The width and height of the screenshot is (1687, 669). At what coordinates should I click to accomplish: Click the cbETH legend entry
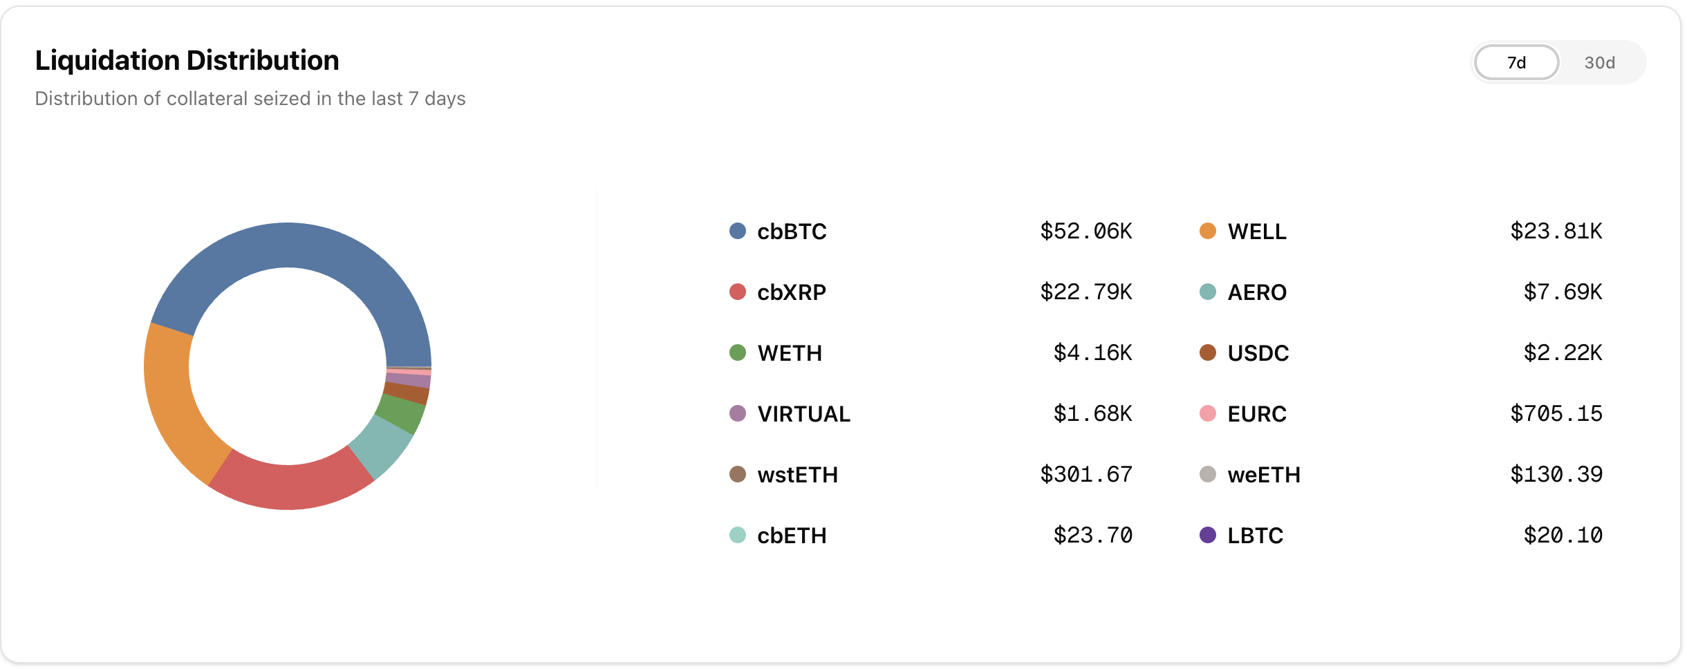(792, 536)
